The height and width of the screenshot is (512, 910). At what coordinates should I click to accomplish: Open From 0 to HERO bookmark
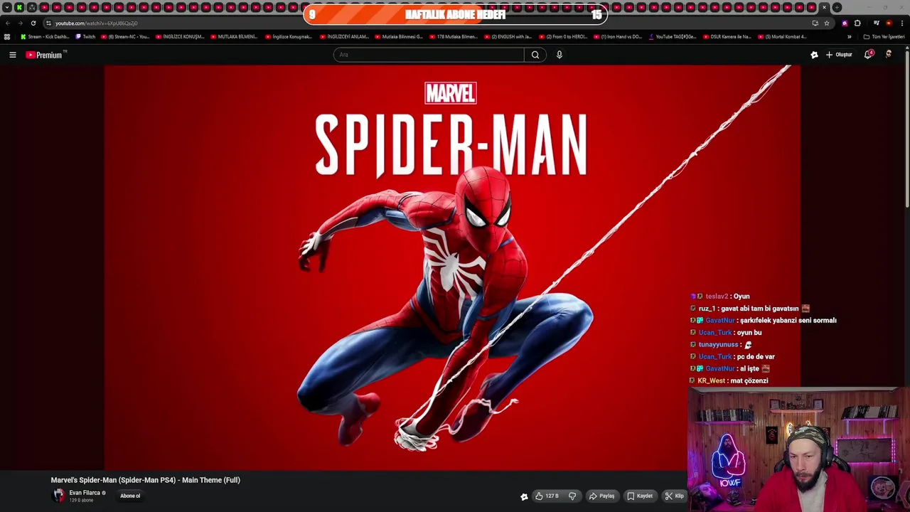563,37
